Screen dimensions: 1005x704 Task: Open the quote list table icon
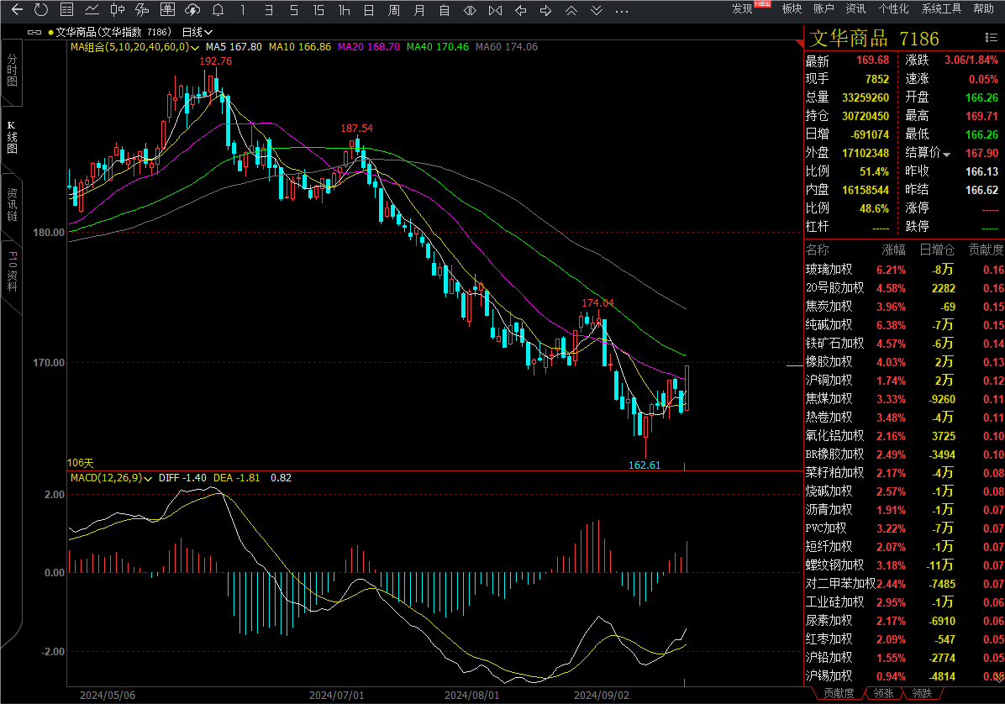pyautogui.click(x=66, y=9)
